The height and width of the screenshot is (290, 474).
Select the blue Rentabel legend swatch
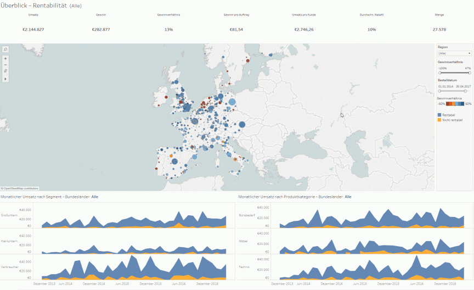point(439,115)
